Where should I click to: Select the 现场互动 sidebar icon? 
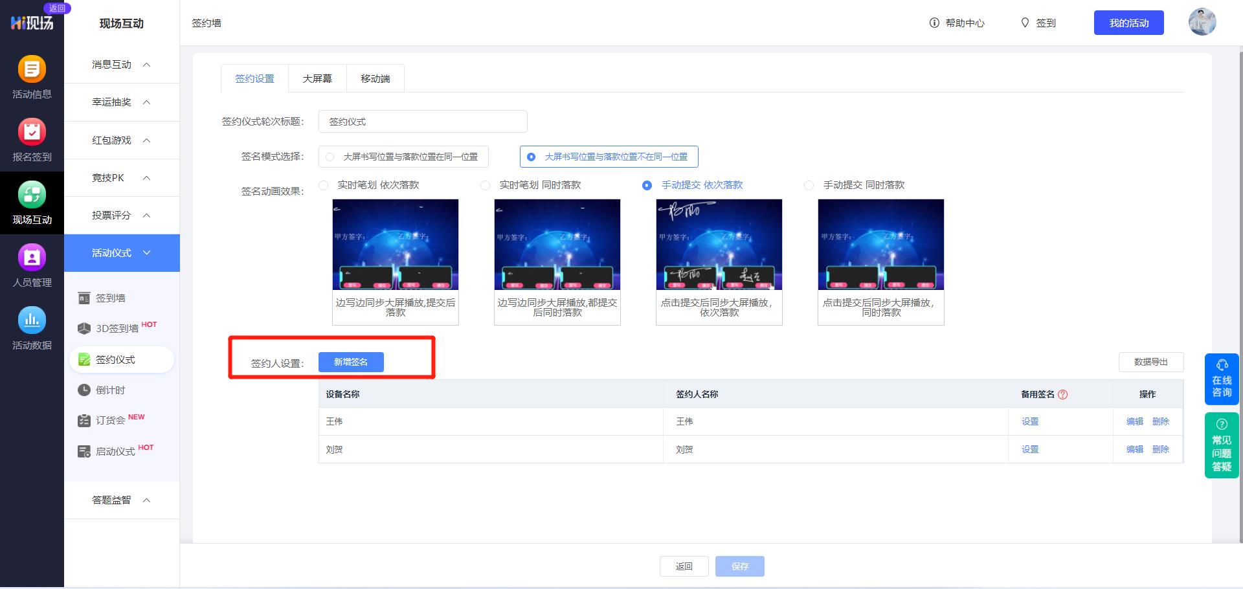(32, 203)
